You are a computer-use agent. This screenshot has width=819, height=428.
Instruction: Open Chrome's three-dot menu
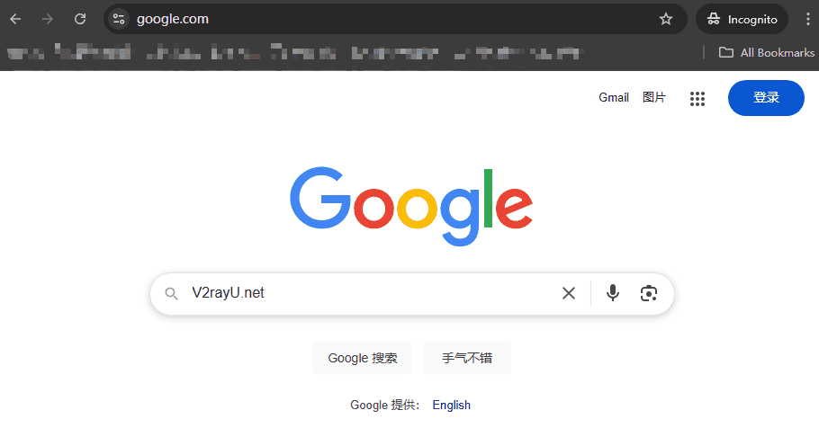pos(808,19)
